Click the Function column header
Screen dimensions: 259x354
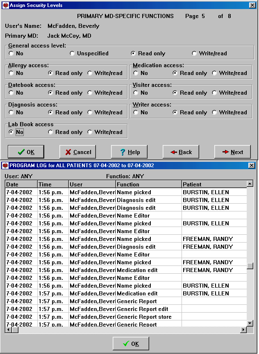pyautogui.click(x=149, y=184)
